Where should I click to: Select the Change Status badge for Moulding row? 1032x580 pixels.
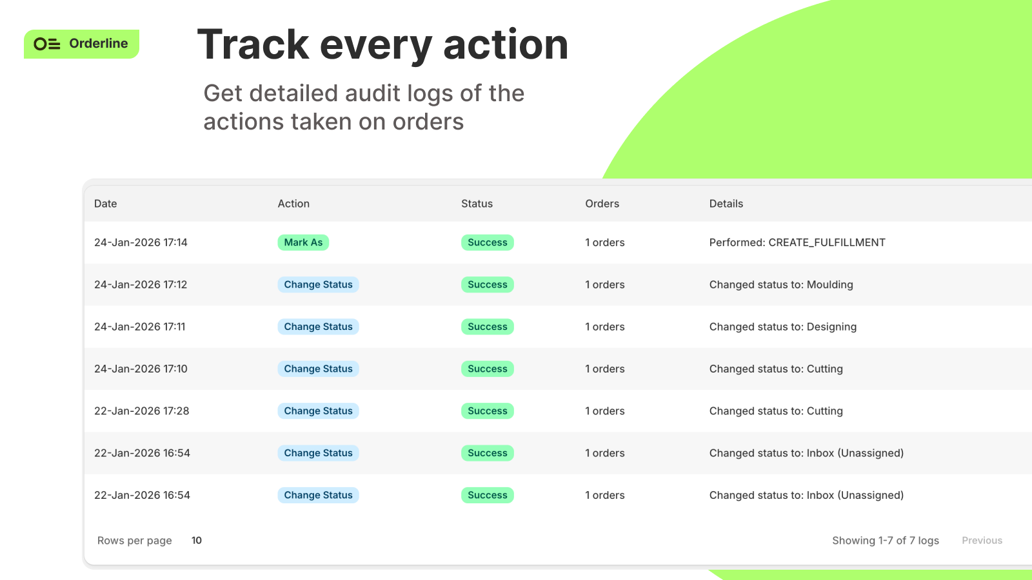[x=318, y=284]
